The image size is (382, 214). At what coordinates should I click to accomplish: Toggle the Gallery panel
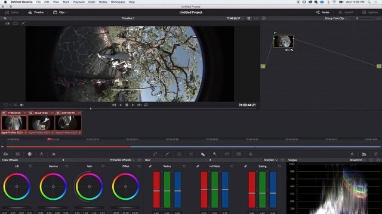[12, 12]
